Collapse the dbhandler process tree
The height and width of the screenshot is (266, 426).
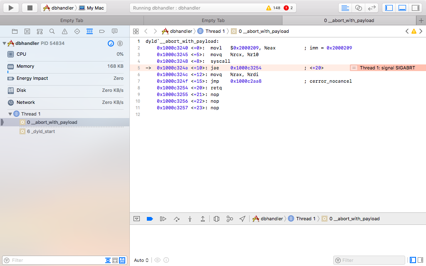[4, 43]
